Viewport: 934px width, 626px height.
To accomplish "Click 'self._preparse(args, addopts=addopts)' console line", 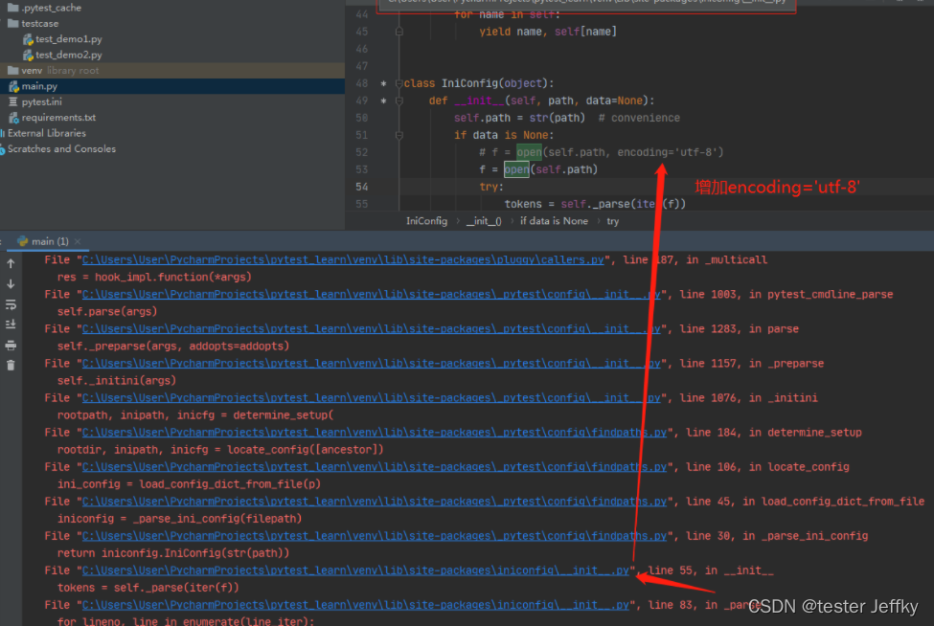I will [x=173, y=347].
